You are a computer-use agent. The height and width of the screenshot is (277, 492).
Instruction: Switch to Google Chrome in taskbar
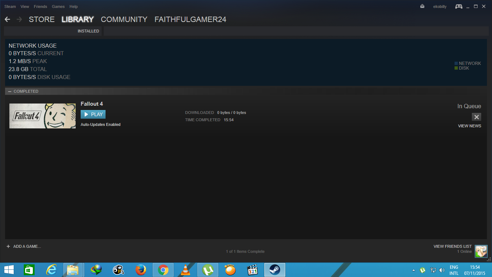pyautogui.click(x=163, y=270)
